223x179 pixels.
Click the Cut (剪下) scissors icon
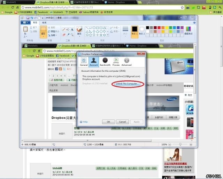[x=31, y=27]
